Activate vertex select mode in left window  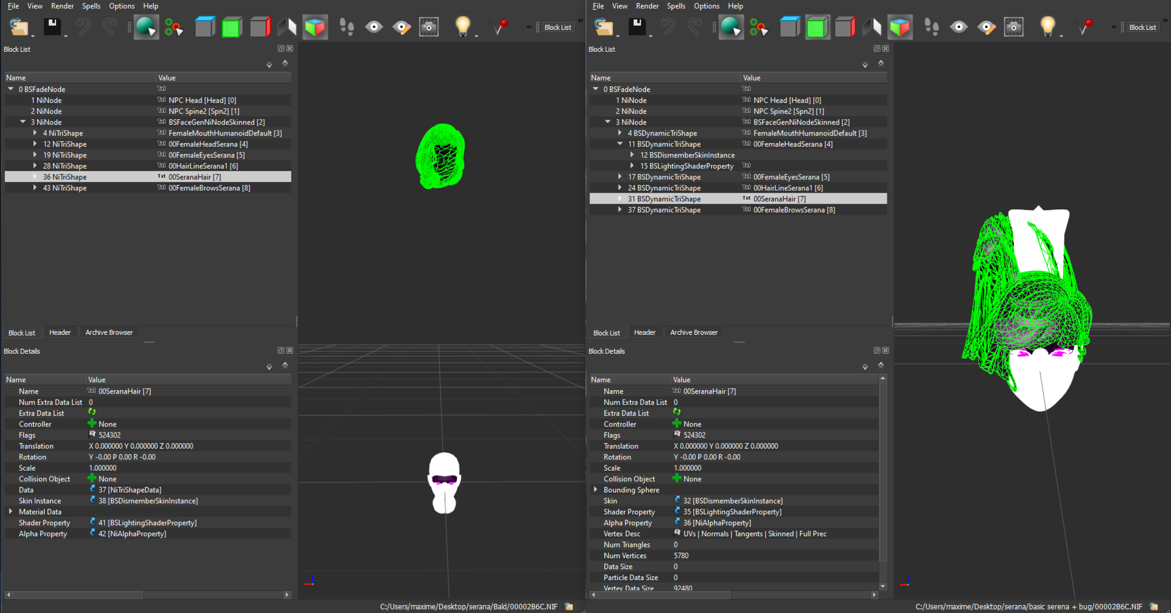click(174, 27)
